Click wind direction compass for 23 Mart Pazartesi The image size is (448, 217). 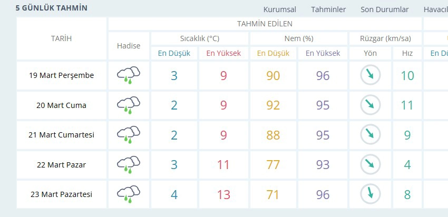point(370,194)
